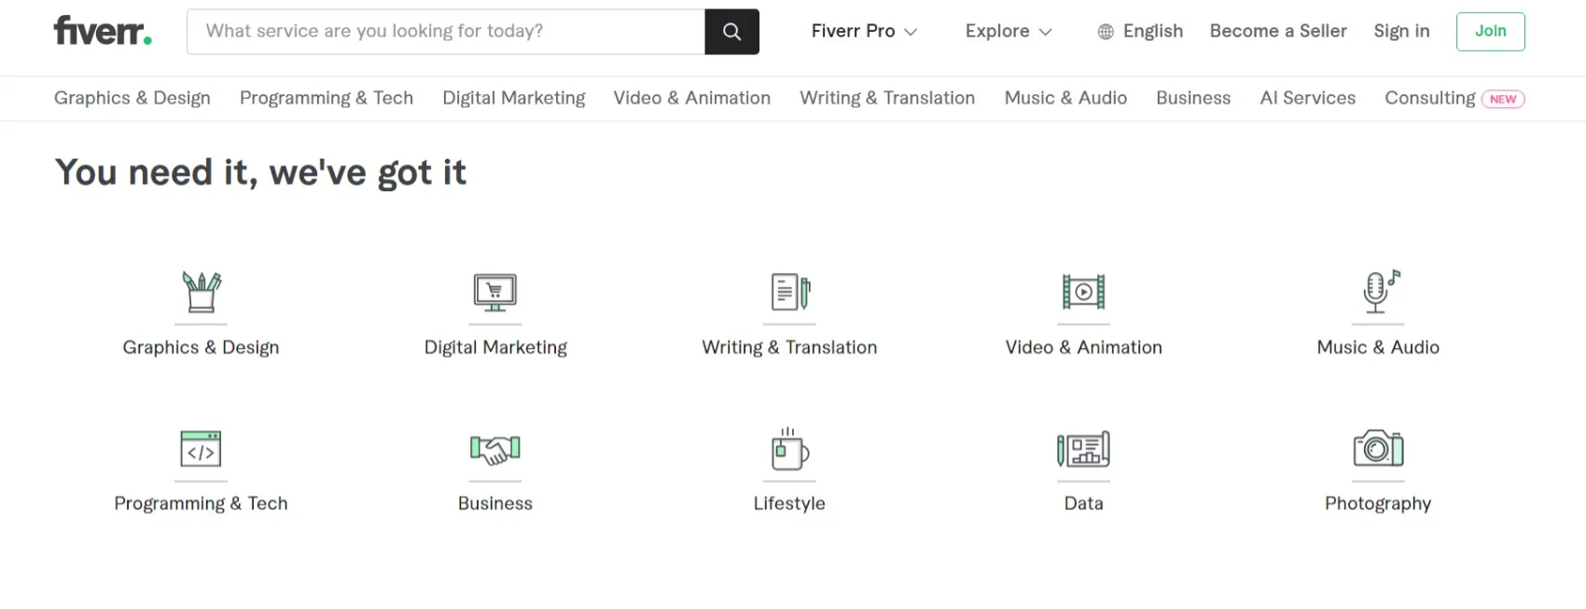Image resolution: width=1586 pixels, height=609 pixels.
Task: Select AI Services in category bar
Action: [1308, 98]
